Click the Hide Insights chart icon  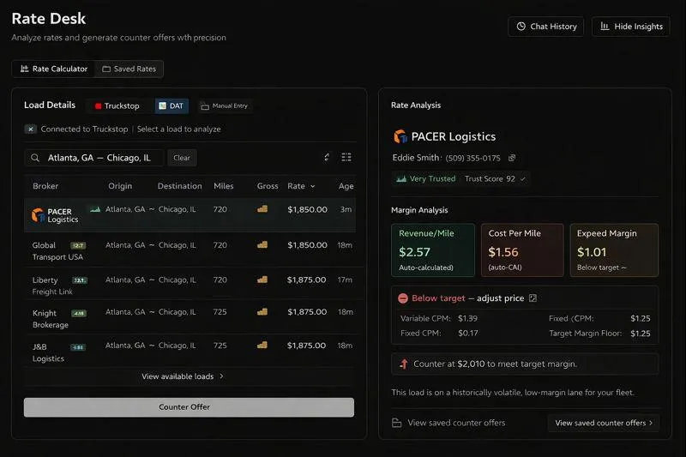point(605,27)
